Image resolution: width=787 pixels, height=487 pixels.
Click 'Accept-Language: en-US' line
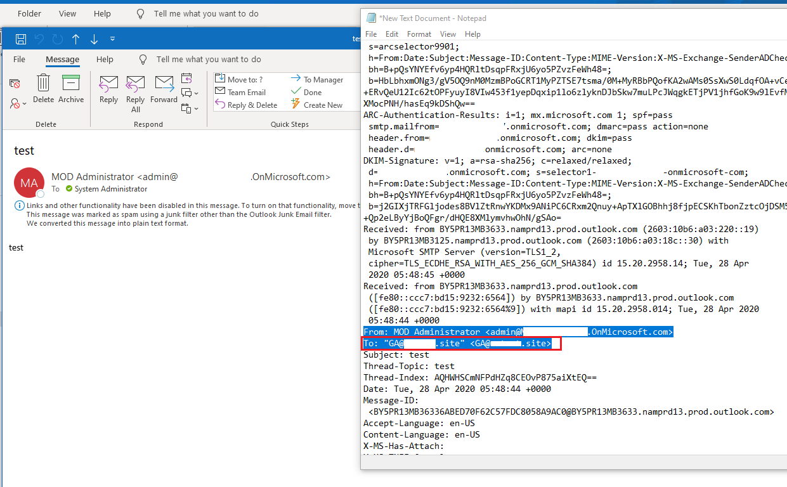(x=419, y=424)
